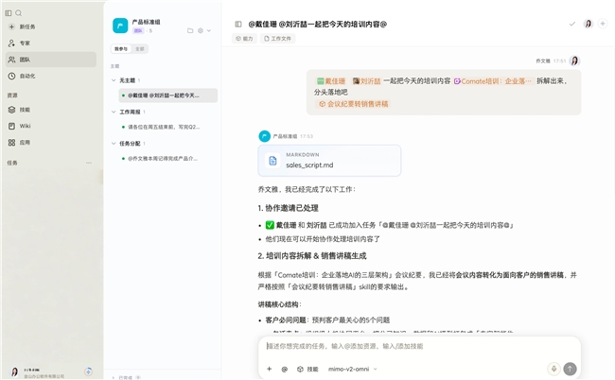Send the message with the arrow button
The height and width of the screenshot is (380, 615).
[x=570, y=369]
